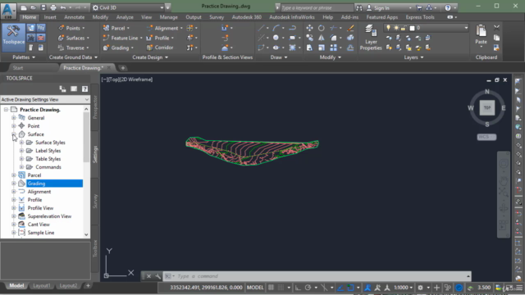Open the Traverse tool
525x295 pixels.
74,48
